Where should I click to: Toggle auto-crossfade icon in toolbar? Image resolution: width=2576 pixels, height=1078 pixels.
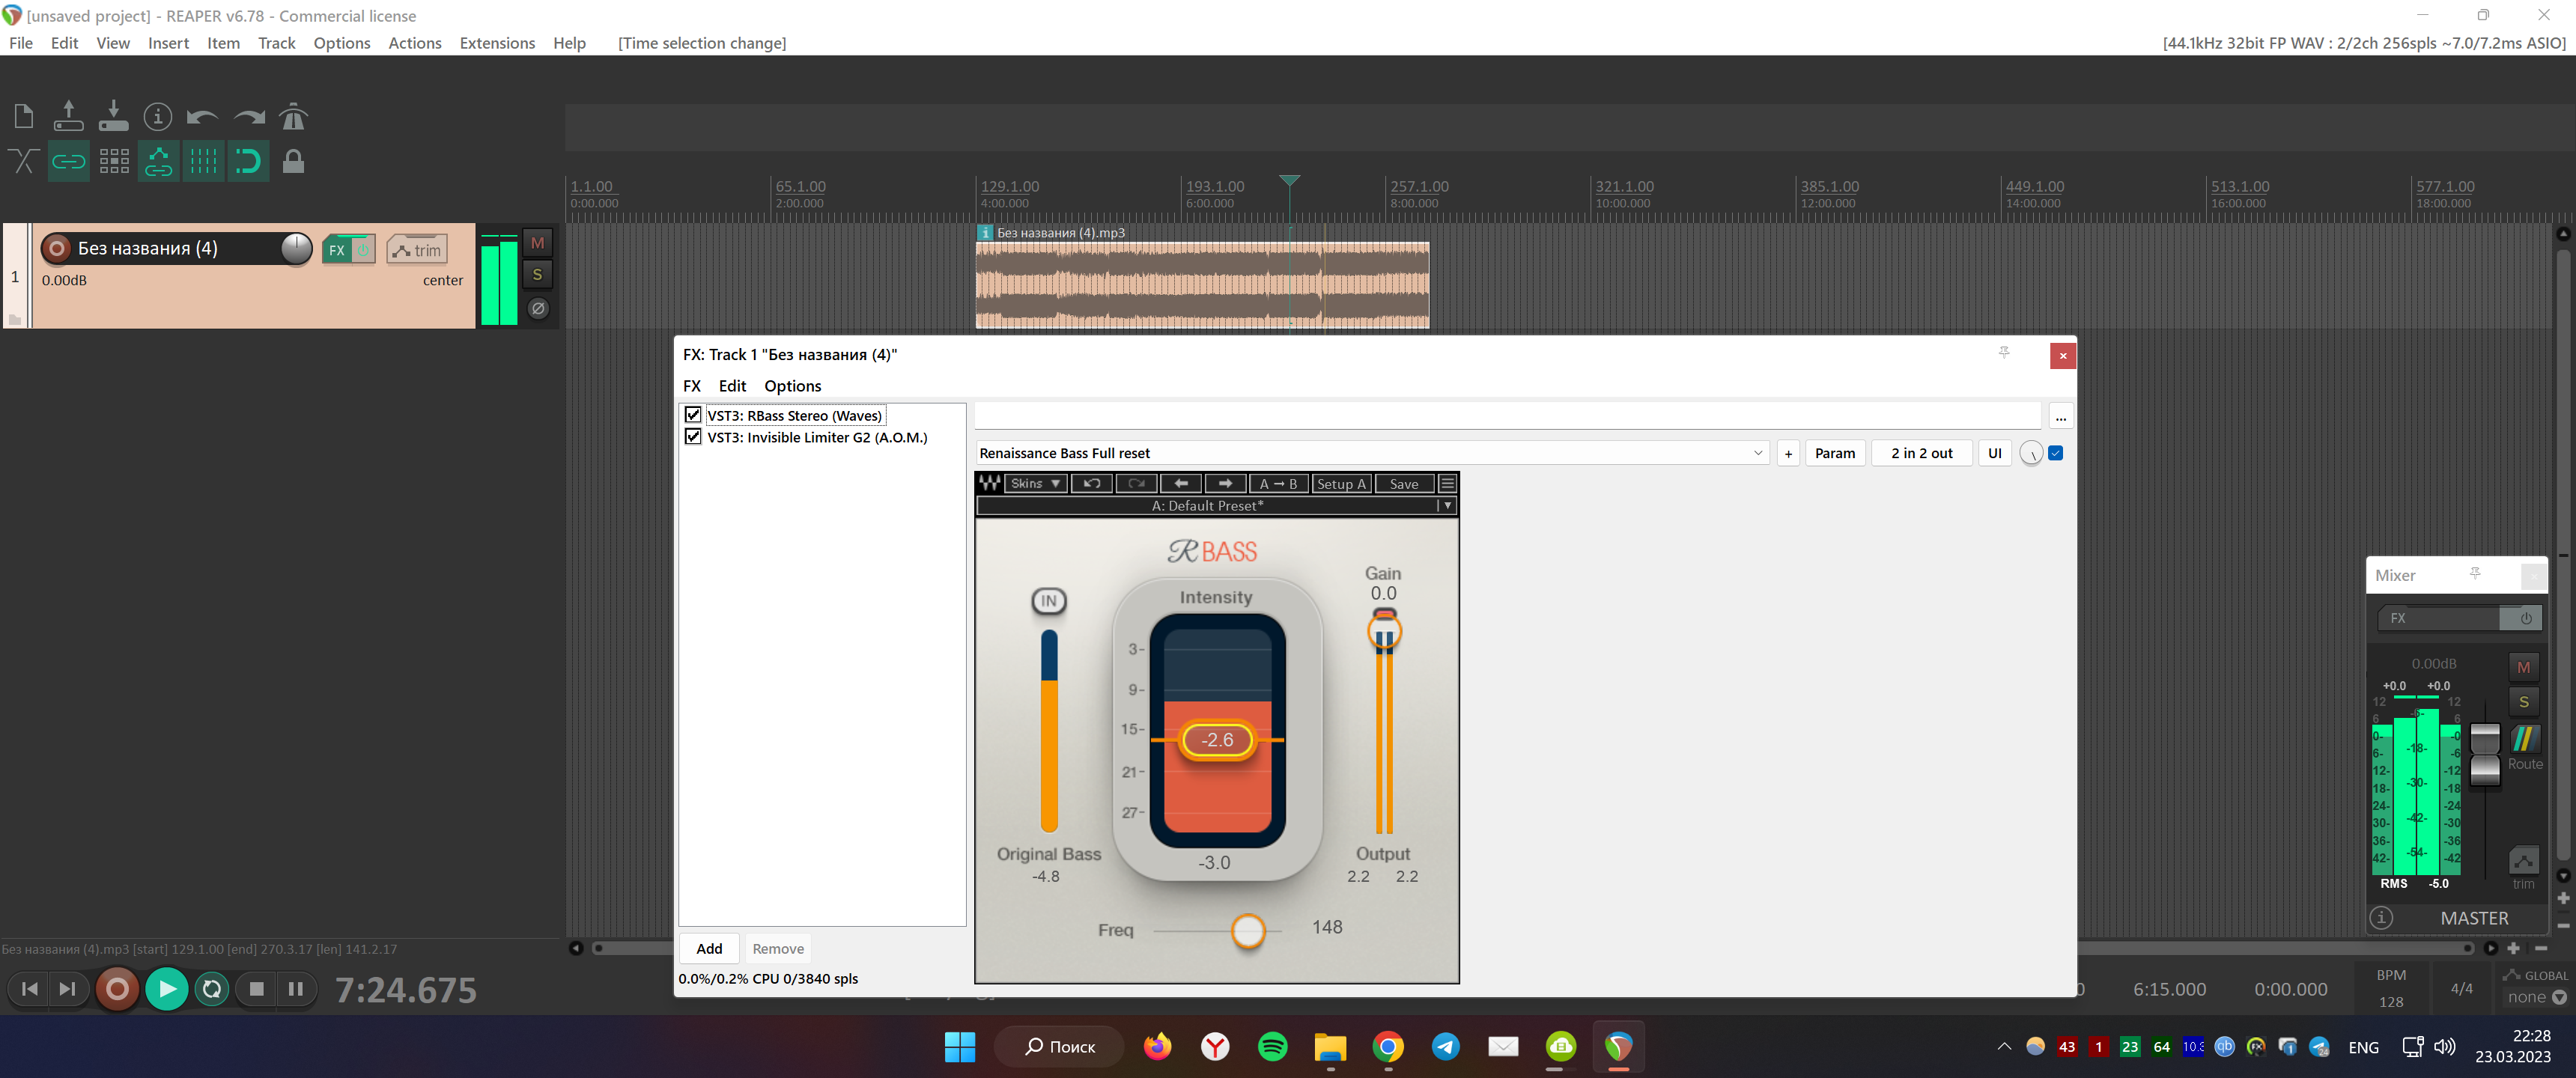click(24, 161)
